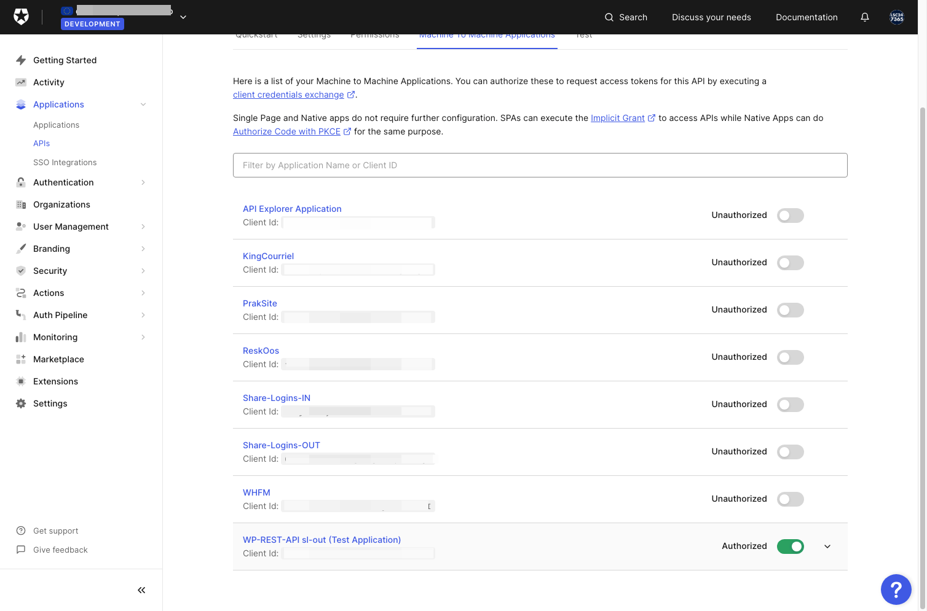Enable Share-Logins-IN authorization

click(791, 405)
